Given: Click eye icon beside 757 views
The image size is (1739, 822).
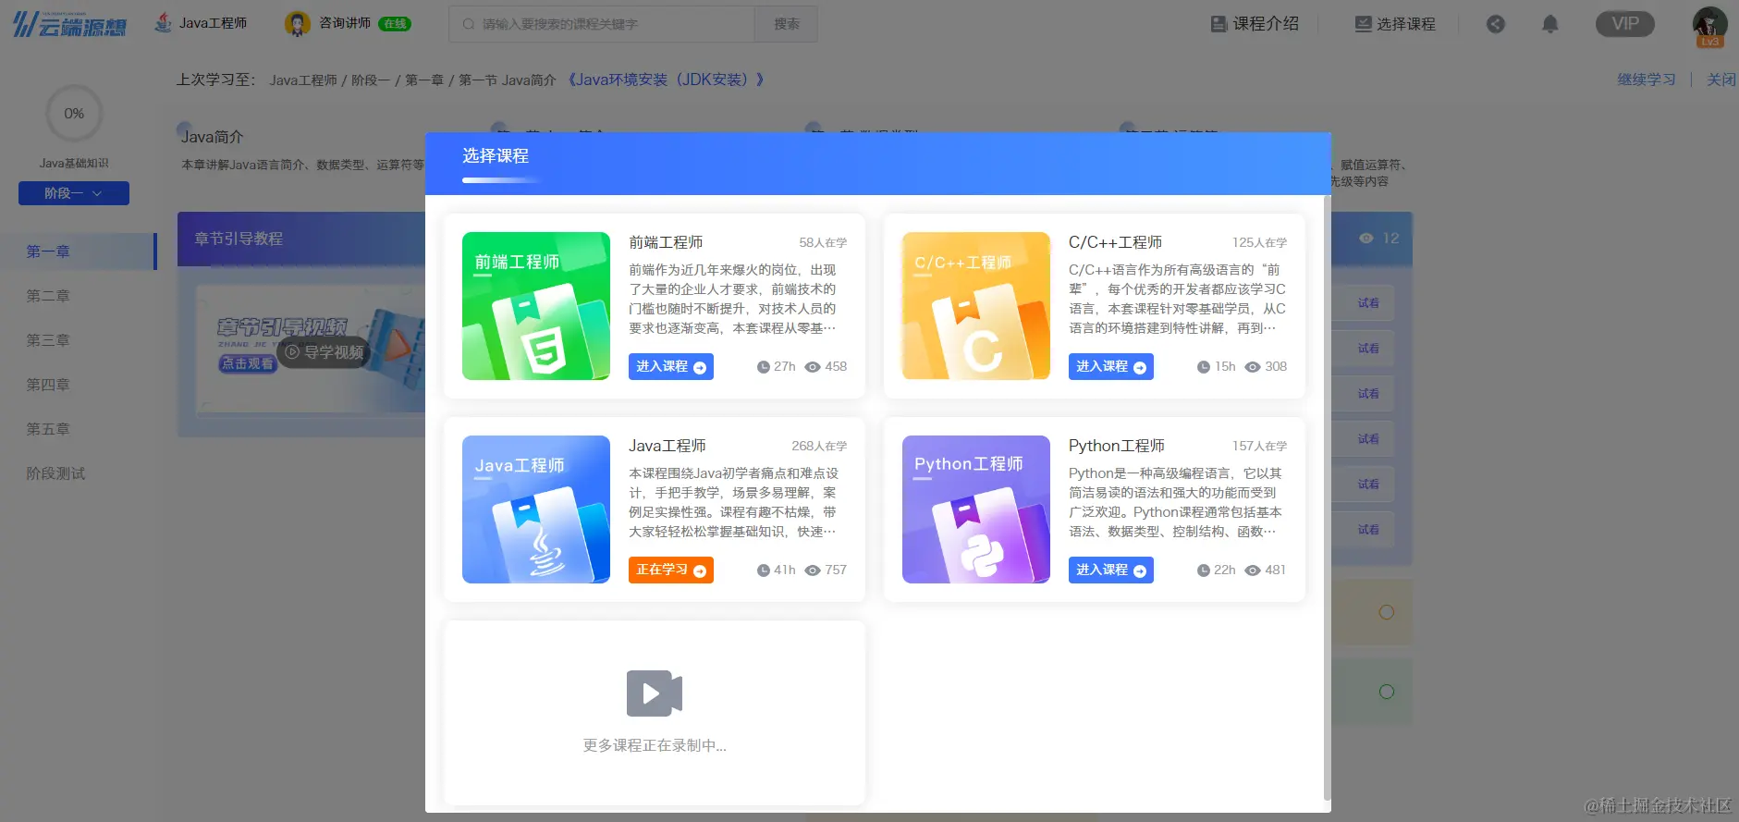Looking at the screenshot, I should [x=813, y=570].
